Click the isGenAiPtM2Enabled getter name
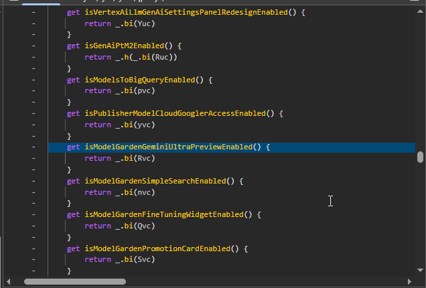Viewport: 426px width, 288px height. 125,46
